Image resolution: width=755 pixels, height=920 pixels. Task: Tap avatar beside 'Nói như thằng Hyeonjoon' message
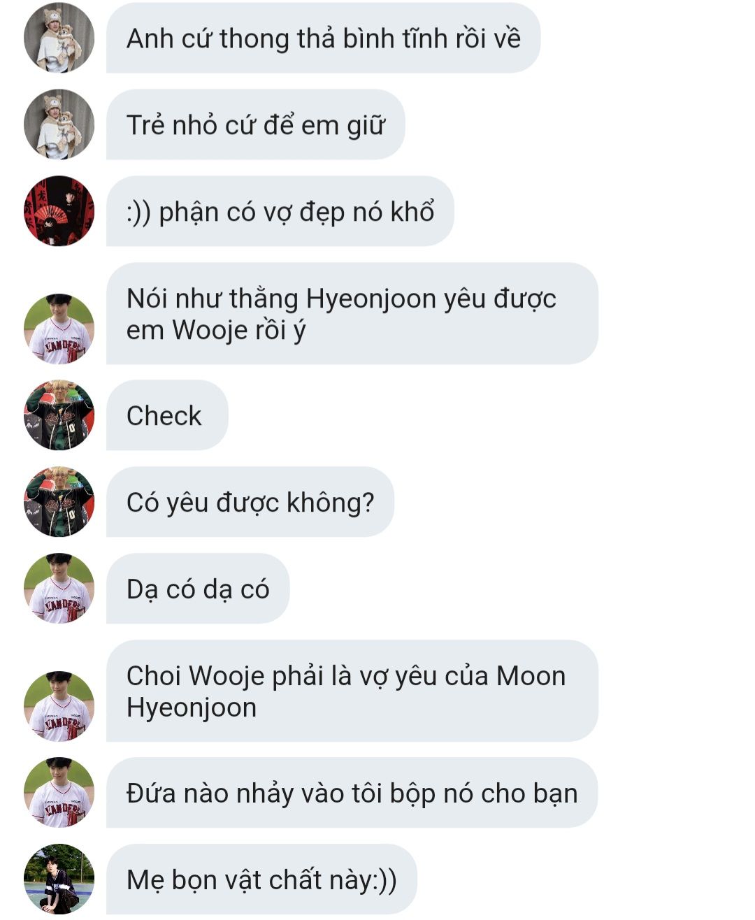coord(59,329)
